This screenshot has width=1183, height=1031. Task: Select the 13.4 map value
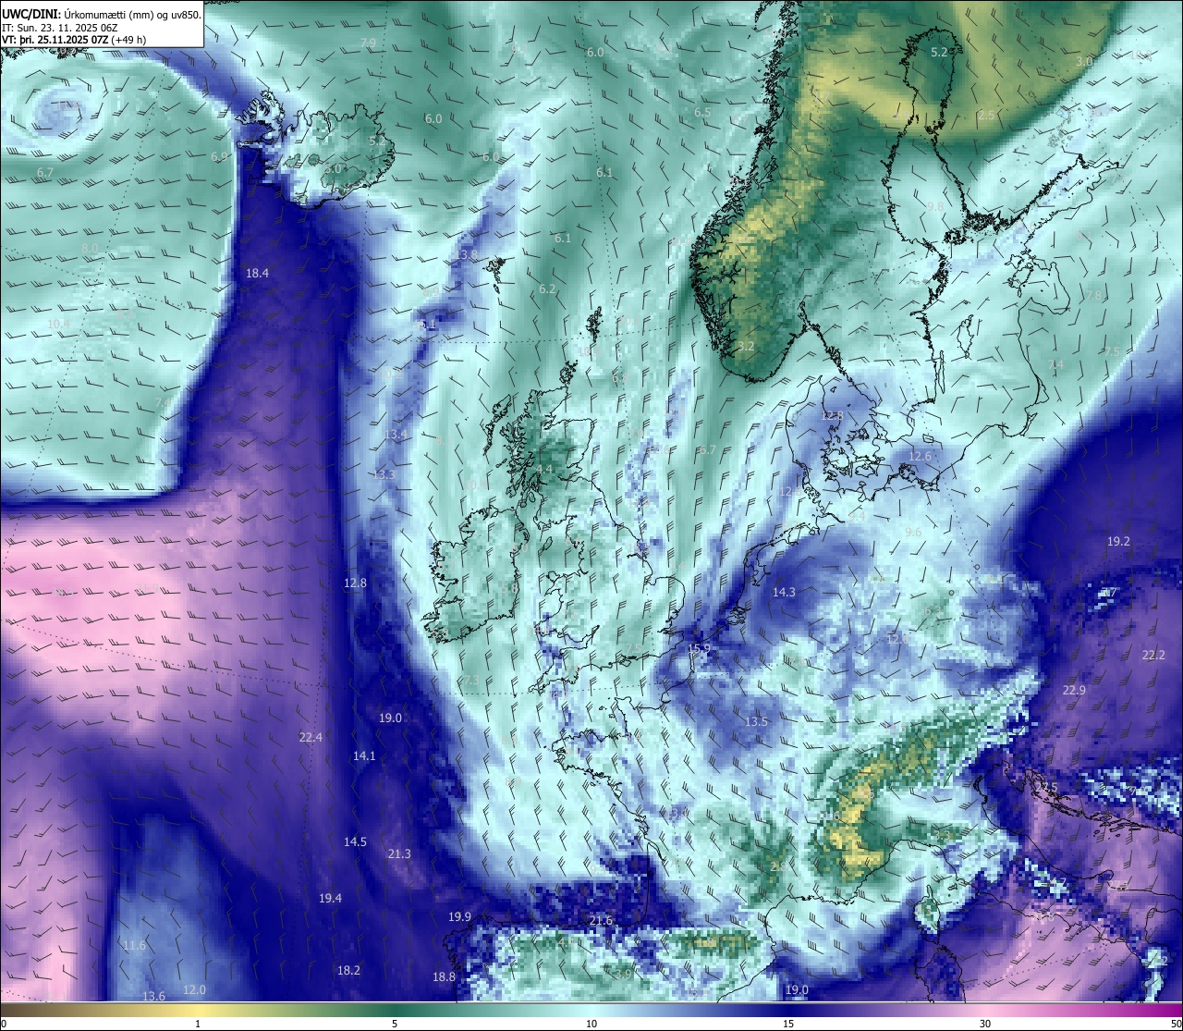[x=396, y=434]
